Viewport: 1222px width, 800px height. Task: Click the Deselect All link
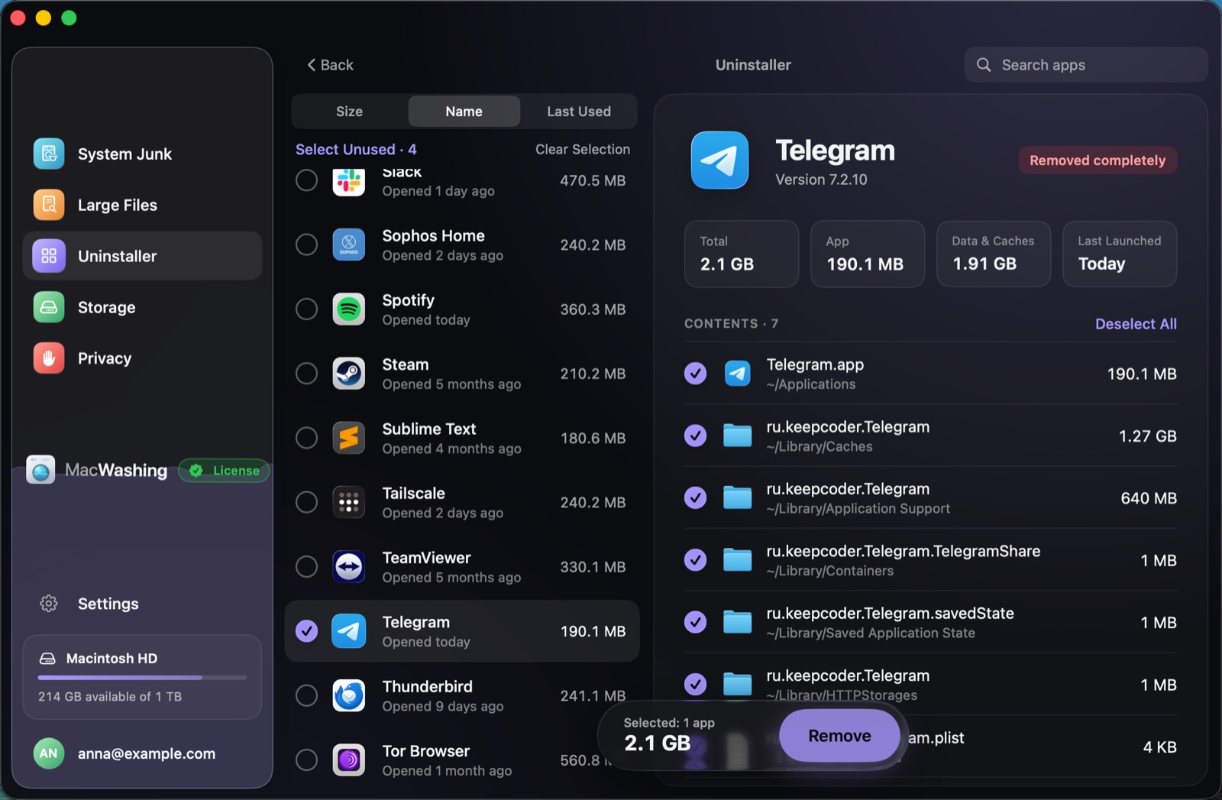click(x=1136, y=324)
